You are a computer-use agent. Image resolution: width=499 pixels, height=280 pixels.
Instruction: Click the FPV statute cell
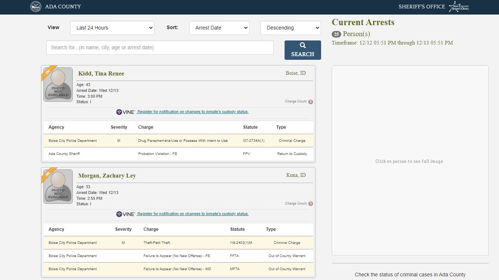[x=247, y=154]
